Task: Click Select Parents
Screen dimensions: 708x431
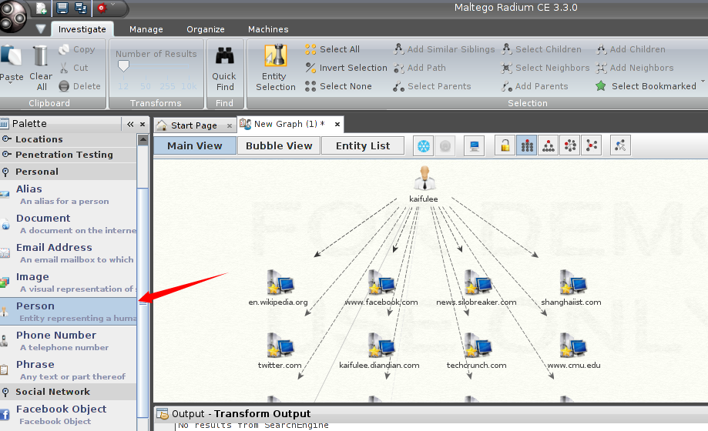Action: point(432,85)
